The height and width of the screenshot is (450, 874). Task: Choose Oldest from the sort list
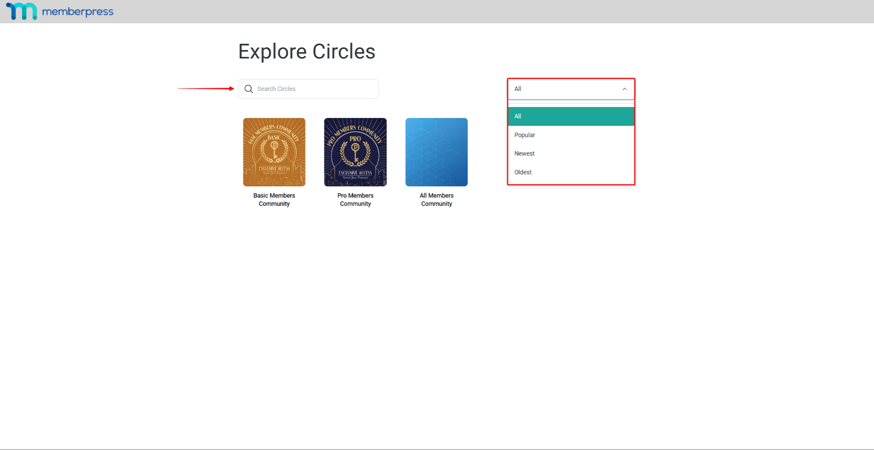(523, 172)
